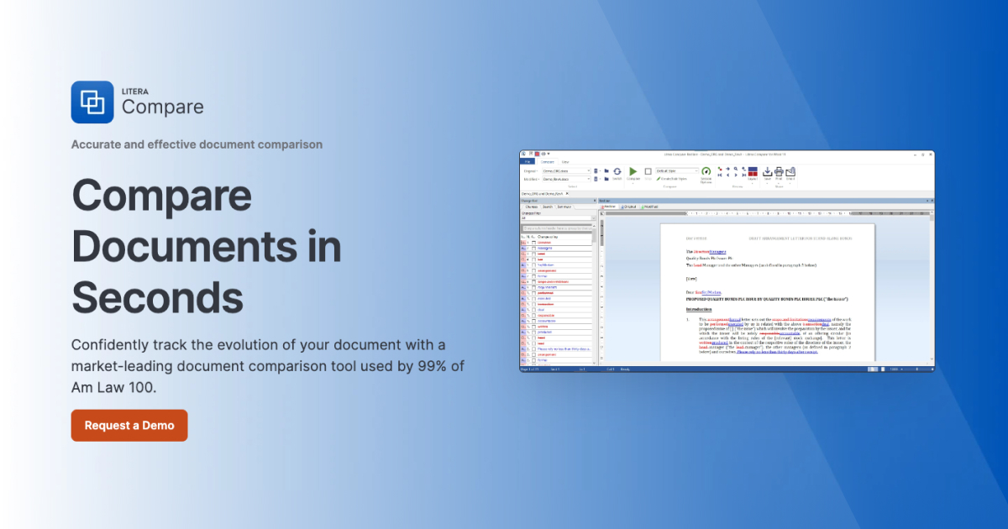Click the Print icon in ribbon

point(779,172)
